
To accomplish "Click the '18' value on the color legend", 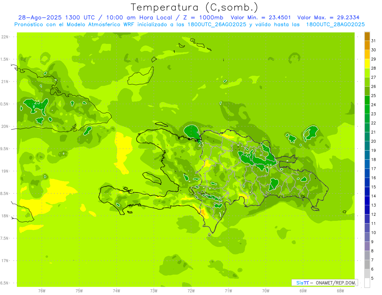I will (x=373, y=159).
